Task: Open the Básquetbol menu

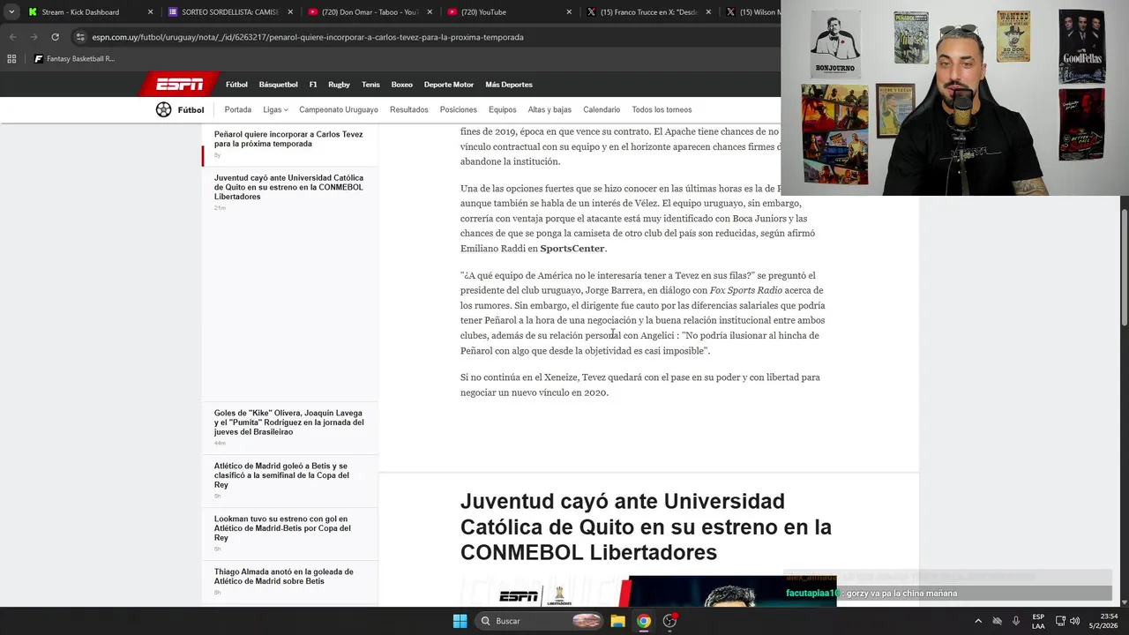Action: 278,85
